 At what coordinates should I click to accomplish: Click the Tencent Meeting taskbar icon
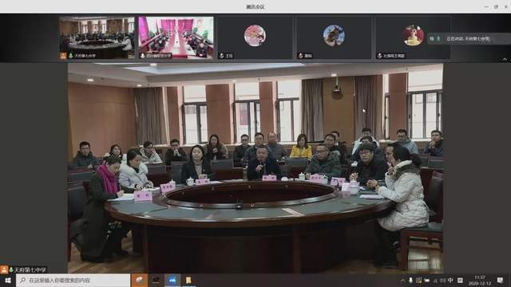point(172,280)
